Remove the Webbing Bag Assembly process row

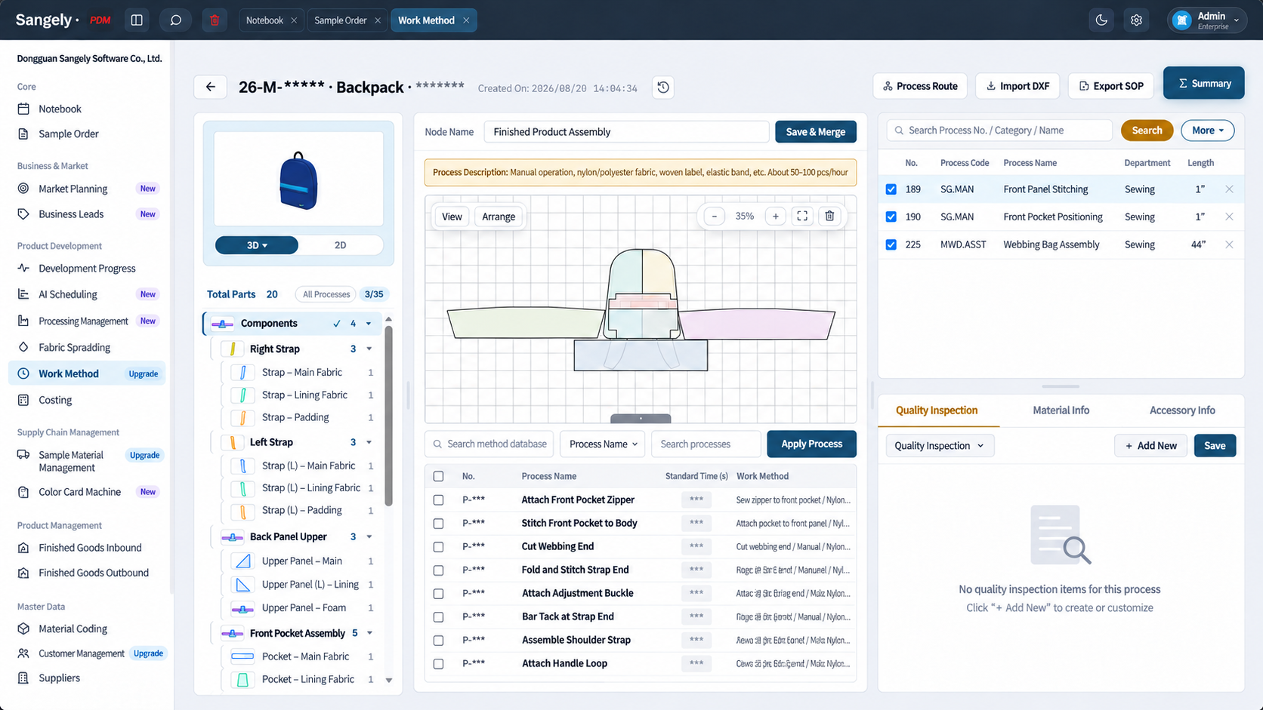pos(1229,244)
